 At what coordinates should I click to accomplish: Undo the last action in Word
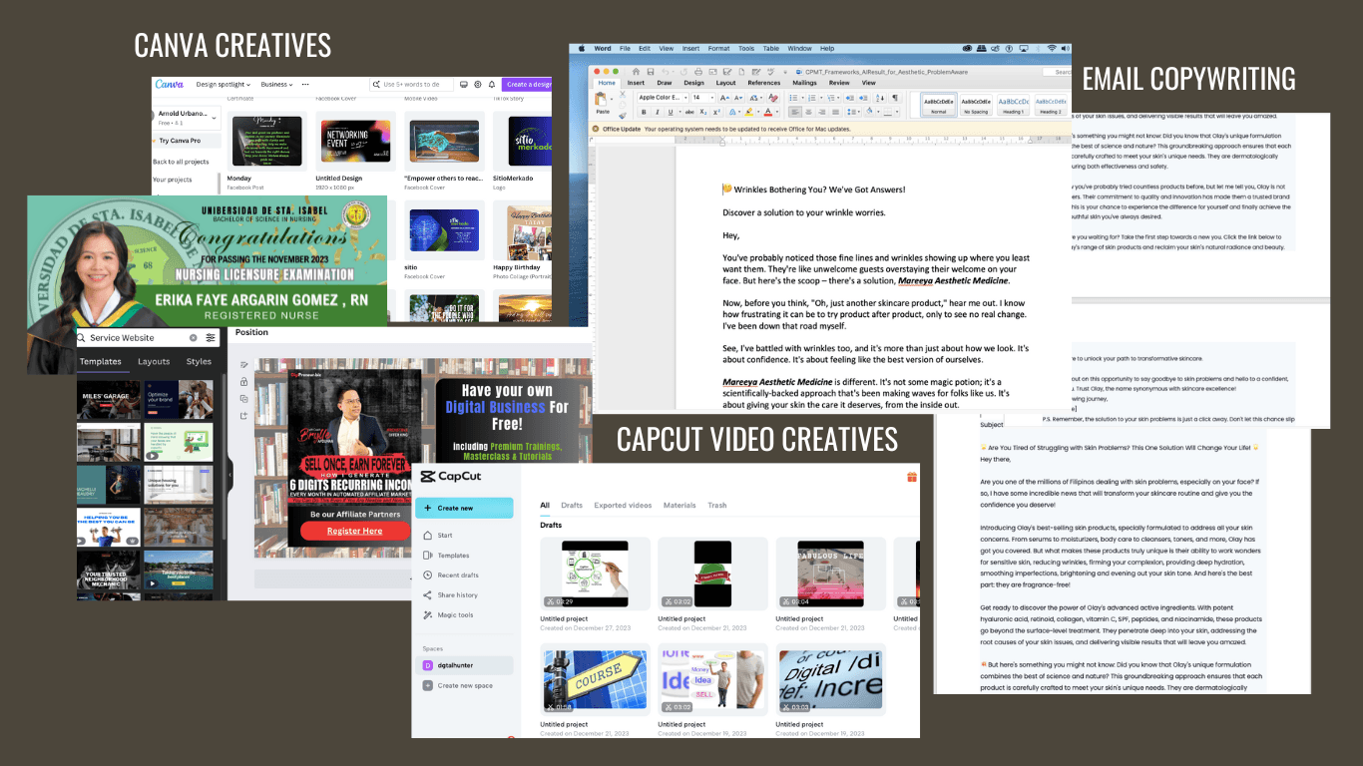(664, 72)
